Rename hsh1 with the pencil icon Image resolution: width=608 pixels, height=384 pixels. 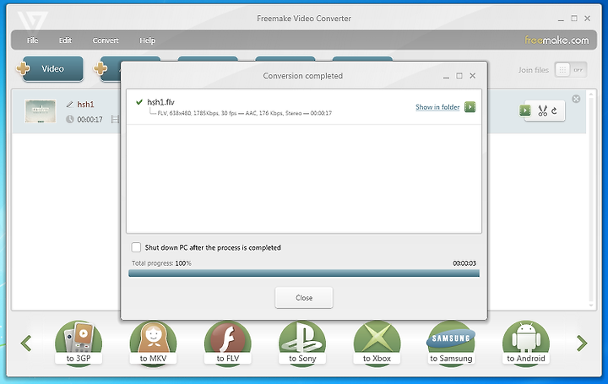click(70, 105)
